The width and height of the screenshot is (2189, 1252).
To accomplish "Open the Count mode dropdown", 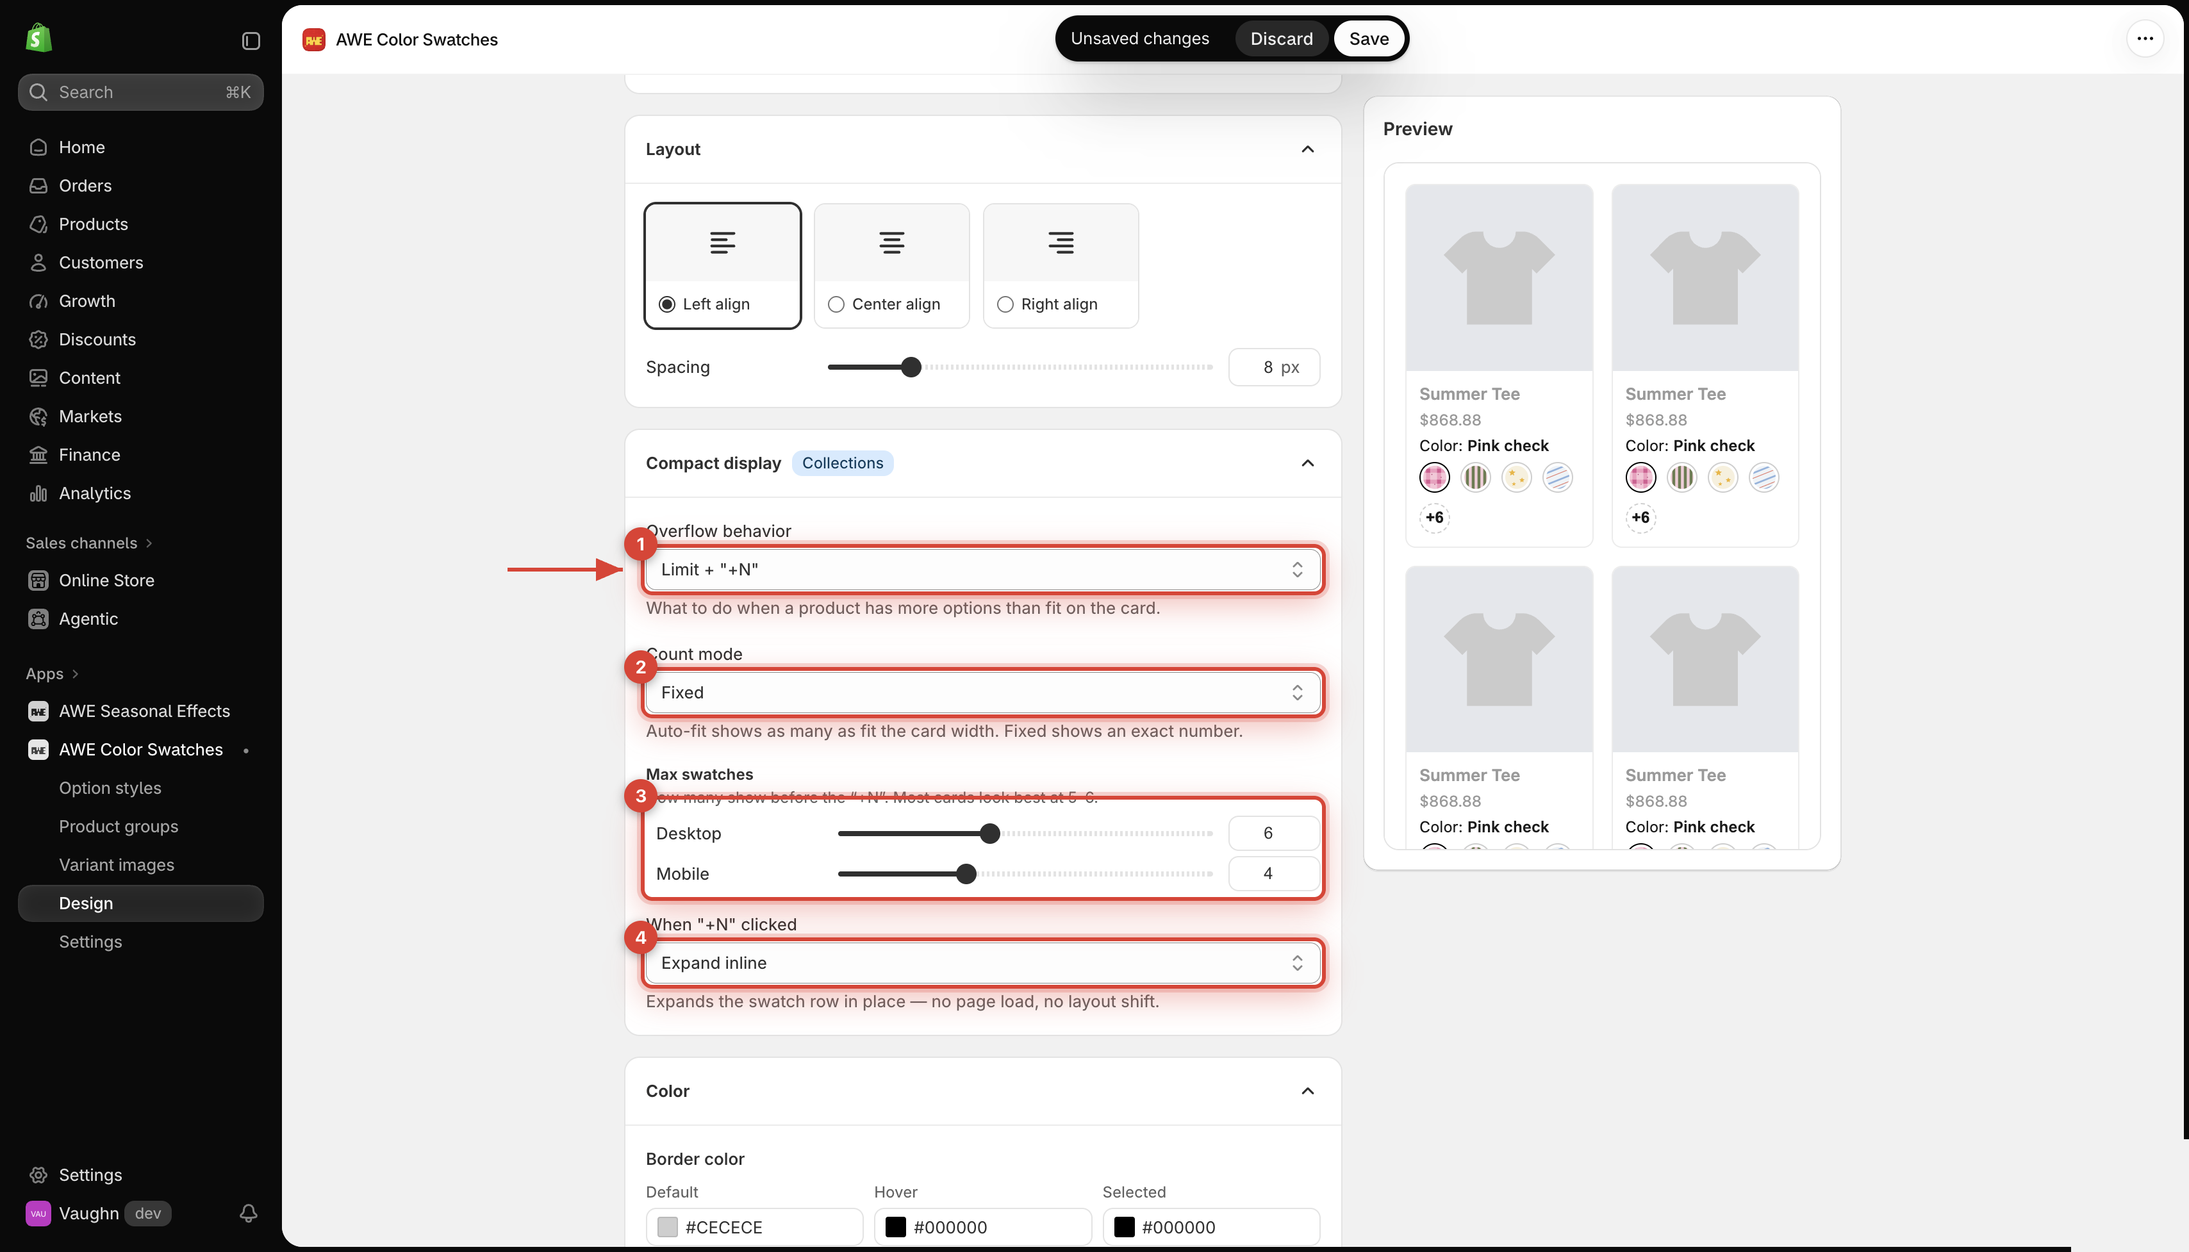I will click(x=983, y=692).
